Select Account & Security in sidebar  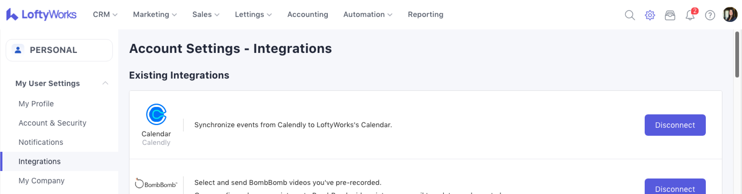click(x=53, y=123)
